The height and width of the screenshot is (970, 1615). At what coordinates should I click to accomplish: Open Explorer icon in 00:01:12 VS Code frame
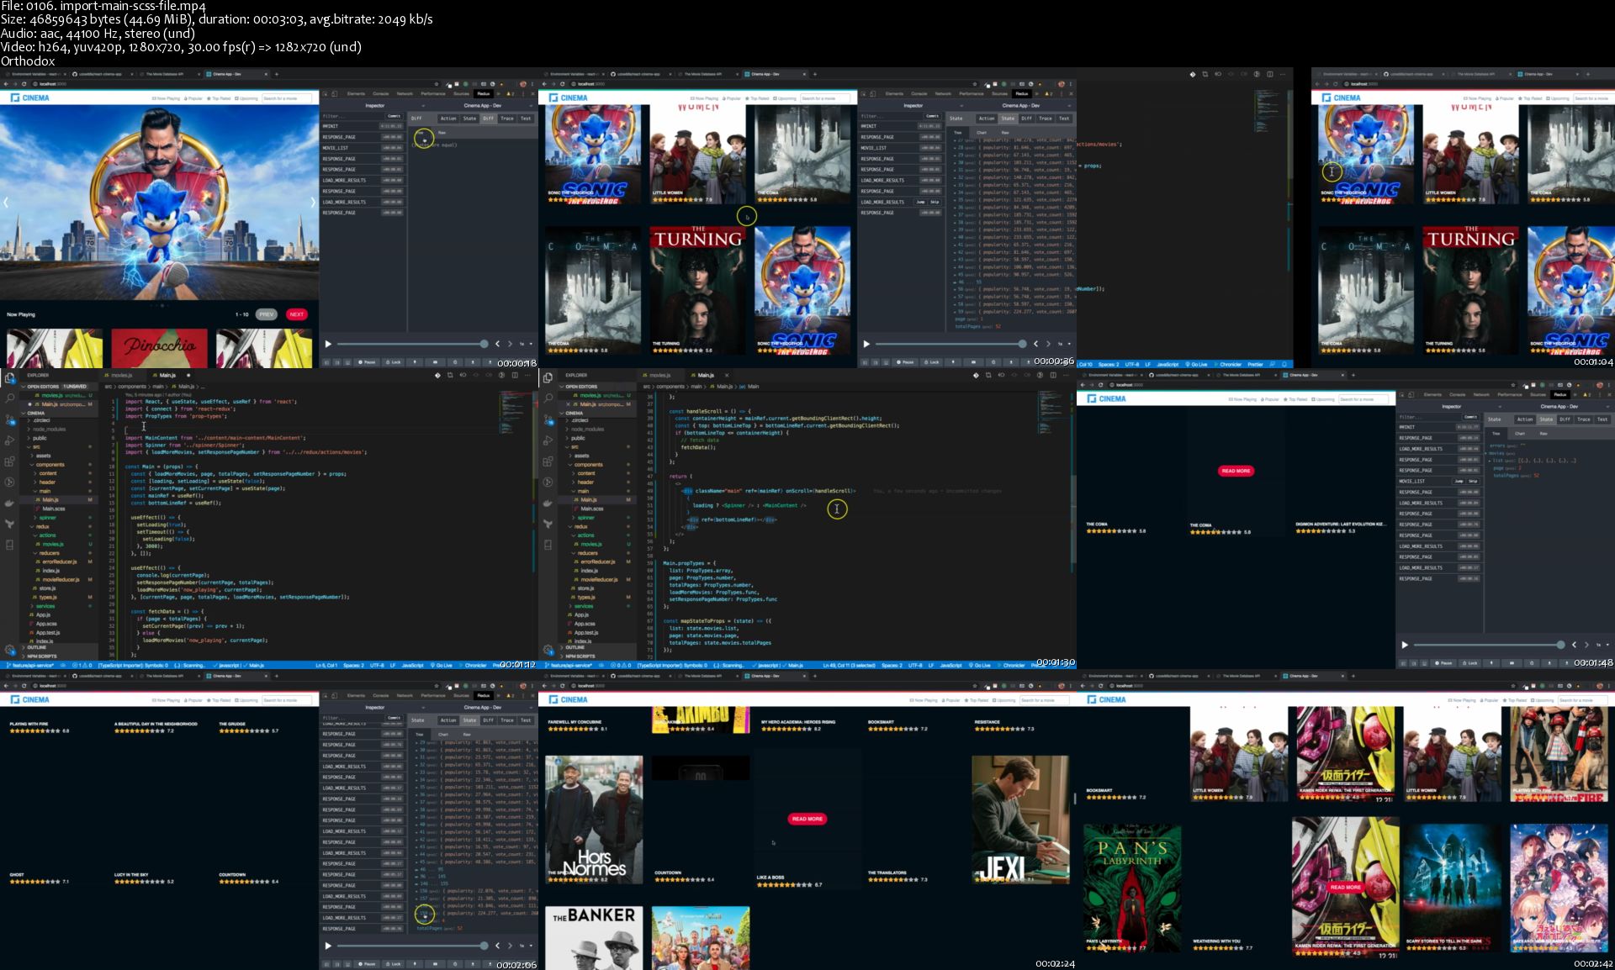pyautogui.click(x=9, y=378)
